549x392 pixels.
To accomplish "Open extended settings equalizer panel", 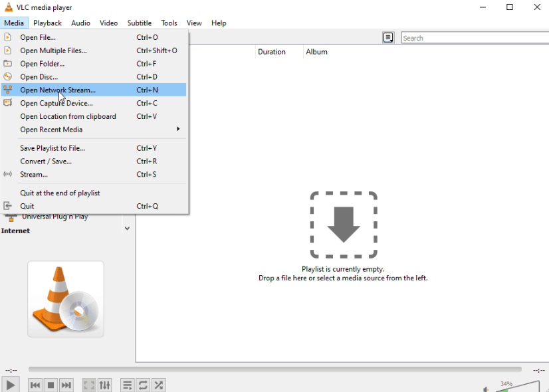I will 105,385.
